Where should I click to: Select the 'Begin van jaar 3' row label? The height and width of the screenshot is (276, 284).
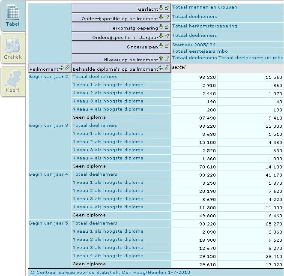[x=48, y=126]
